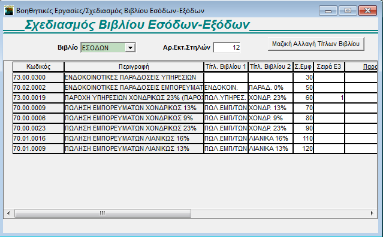Select code cell 70.00.0023
The height and width of the screenshot is (237, 383).
click(38, 128)
